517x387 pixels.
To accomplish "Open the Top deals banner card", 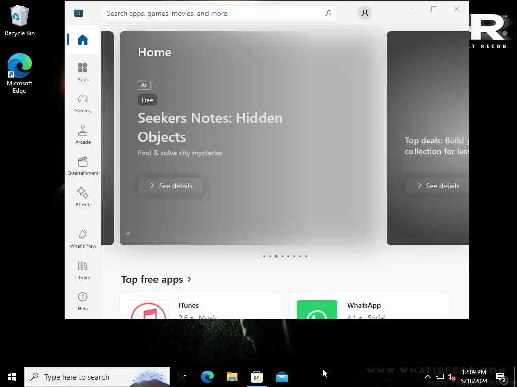I will (x=428, y=138).
